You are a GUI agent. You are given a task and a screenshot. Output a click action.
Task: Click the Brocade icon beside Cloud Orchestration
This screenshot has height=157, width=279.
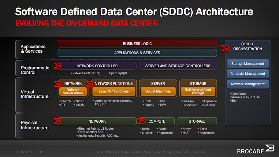pyautogui.click(x=225, y=48)
